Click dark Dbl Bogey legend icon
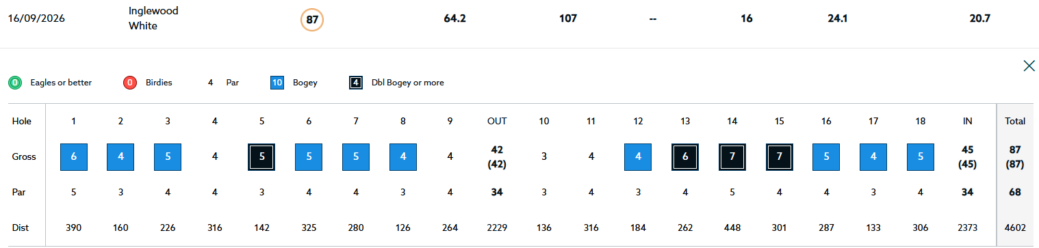The image size is (1039, 248). pos(356,83)
